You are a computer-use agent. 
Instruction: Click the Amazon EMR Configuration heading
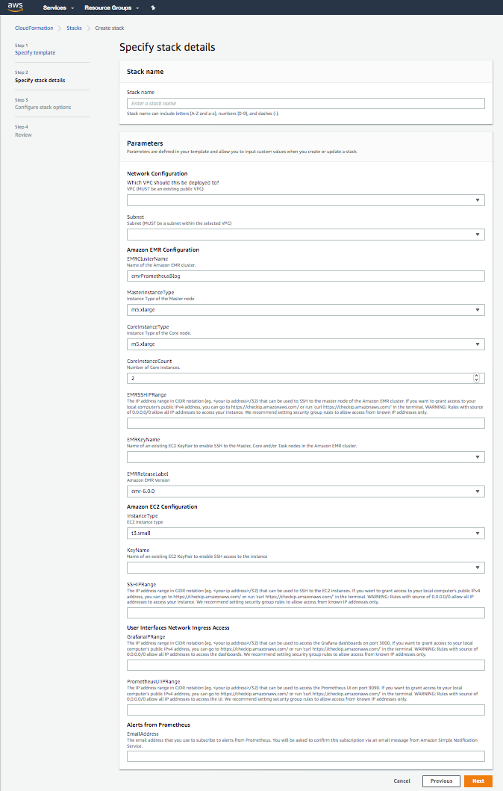coord(163,249)
